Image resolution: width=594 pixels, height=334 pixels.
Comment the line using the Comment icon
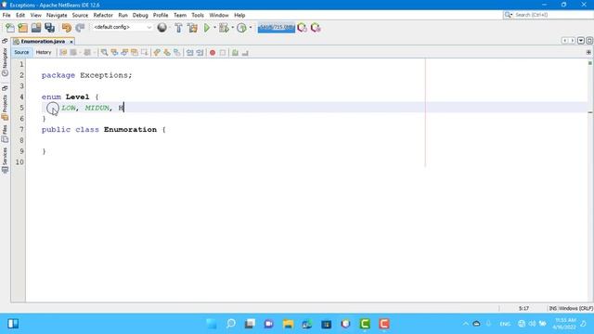tap(235, 53)
